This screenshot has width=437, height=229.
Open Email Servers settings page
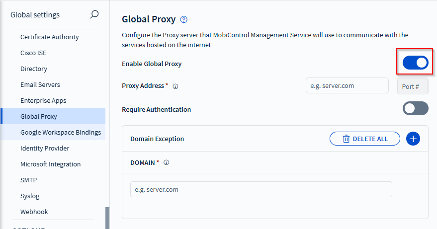pyautogui.click(x=40, y=84)
